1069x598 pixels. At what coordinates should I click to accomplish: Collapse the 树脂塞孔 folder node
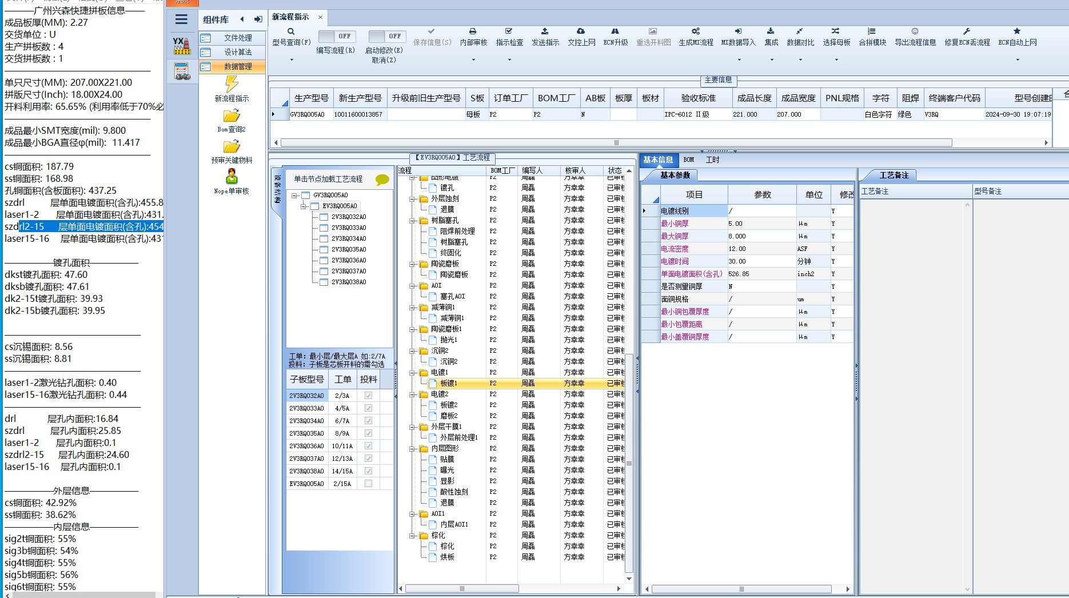pyautogui.click(x=412, y=221)
